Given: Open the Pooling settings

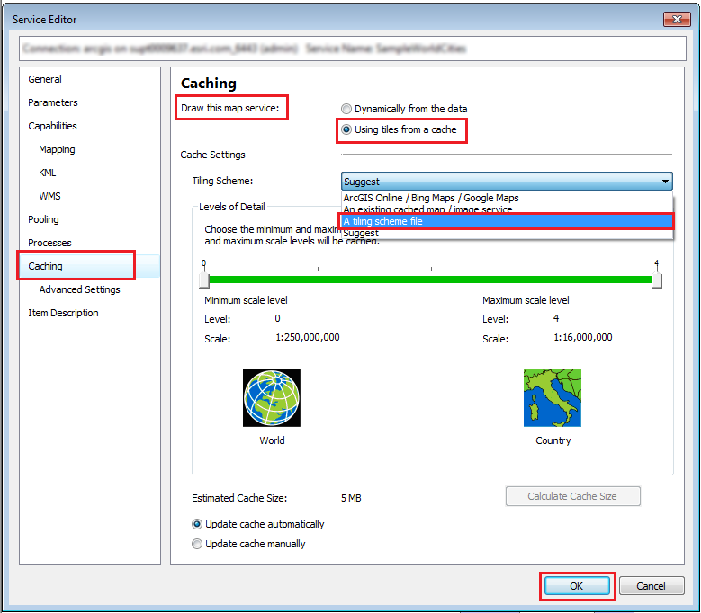Looking at the screenshot, I should 43,219.
